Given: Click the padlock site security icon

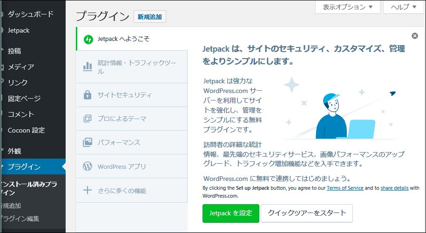Looking at the screenshot, I should point(87,95).
